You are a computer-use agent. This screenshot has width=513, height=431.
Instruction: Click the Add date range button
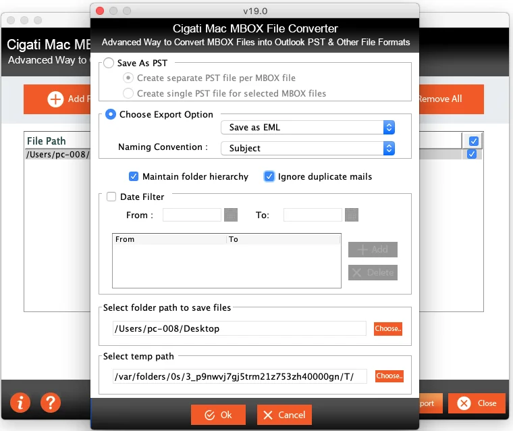(x=373, y=249)
